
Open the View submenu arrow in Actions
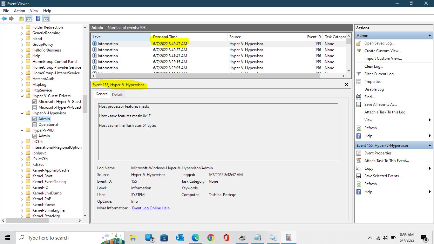[430, 120]
